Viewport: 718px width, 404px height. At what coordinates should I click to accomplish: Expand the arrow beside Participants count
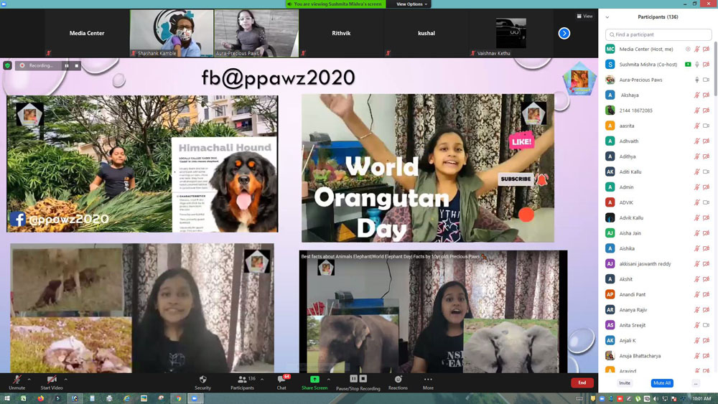point(262,380)
